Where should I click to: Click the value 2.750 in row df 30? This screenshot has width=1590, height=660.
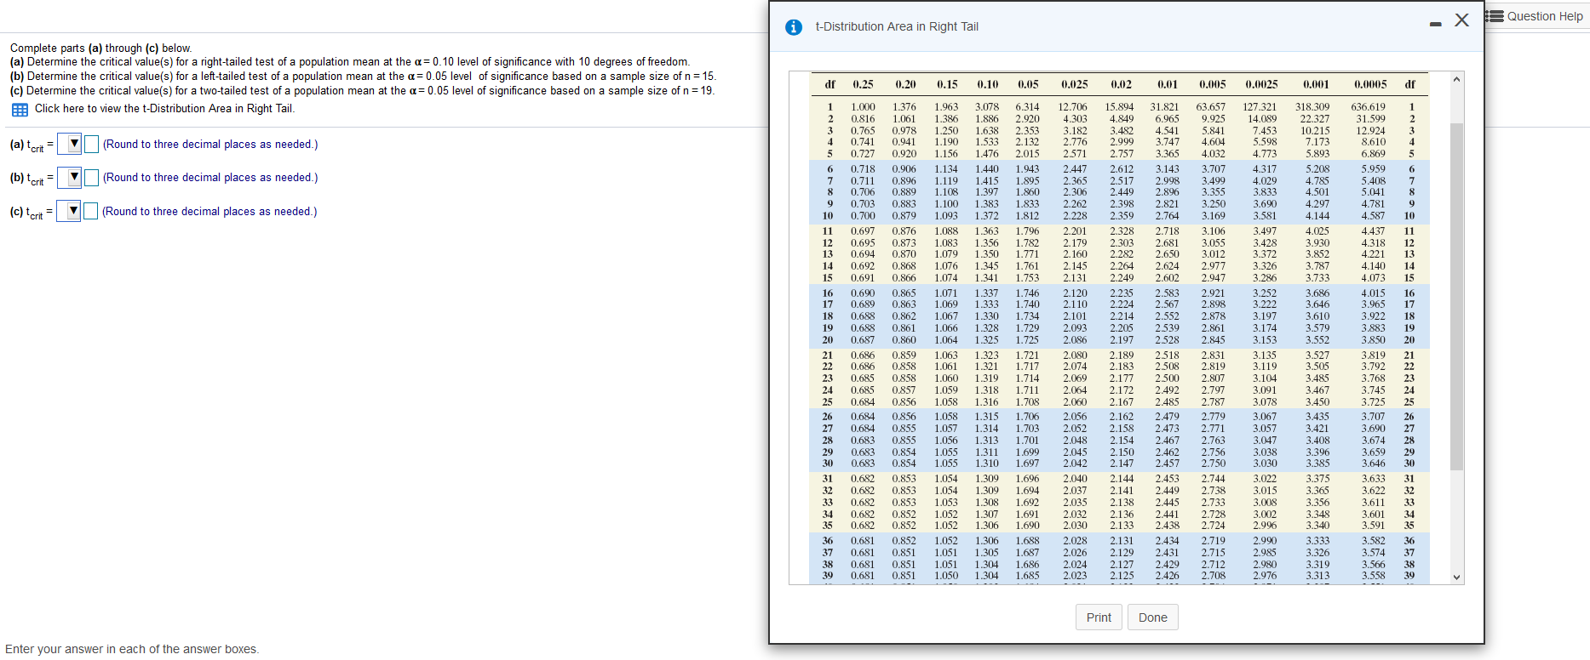point(1214,464)
